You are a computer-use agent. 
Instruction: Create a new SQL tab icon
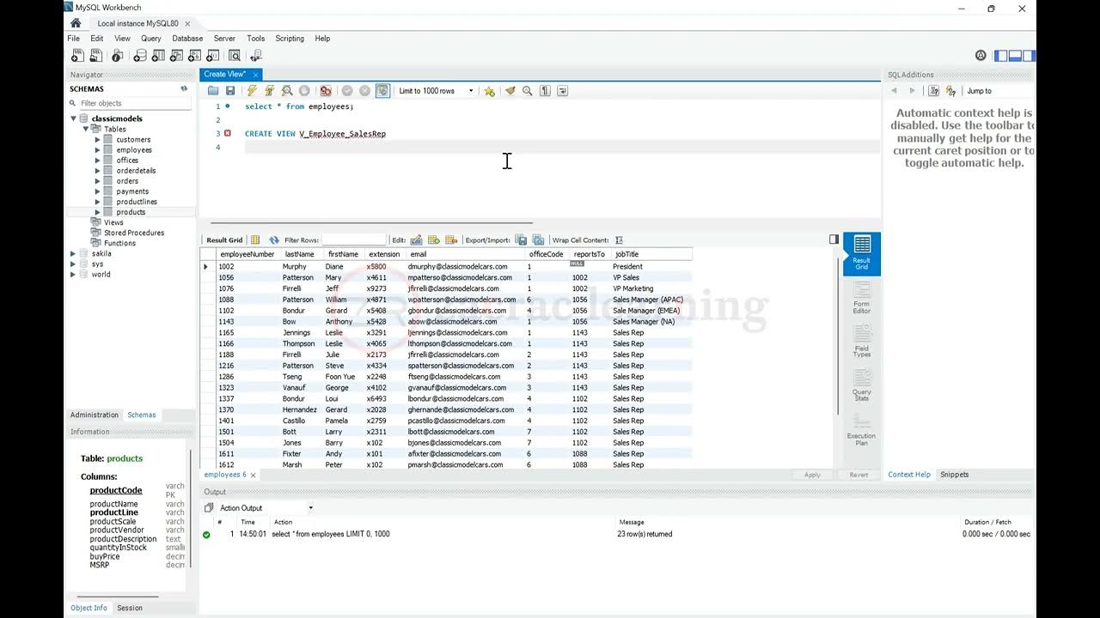pos(77,56)
